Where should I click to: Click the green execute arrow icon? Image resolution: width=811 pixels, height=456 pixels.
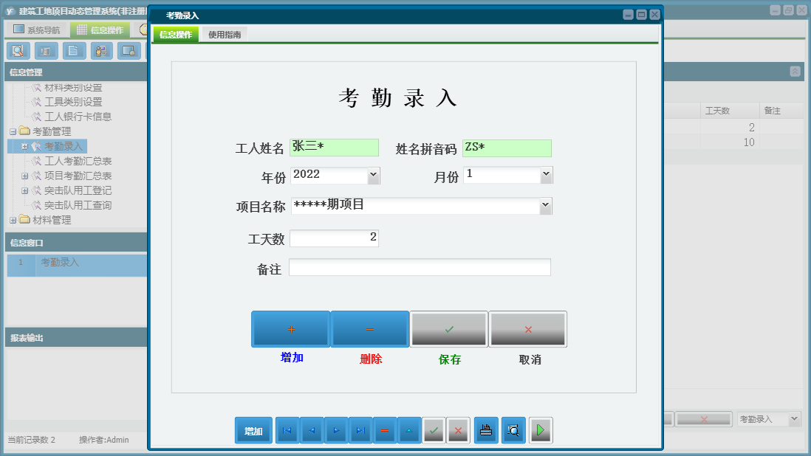tap(541, 430)
